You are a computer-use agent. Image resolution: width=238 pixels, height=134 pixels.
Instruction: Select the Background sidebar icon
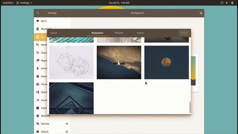point(38,37)
